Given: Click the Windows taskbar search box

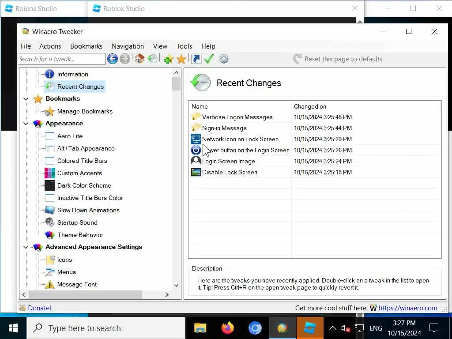Looking at the screenshot, I should (x=106, y=328).
